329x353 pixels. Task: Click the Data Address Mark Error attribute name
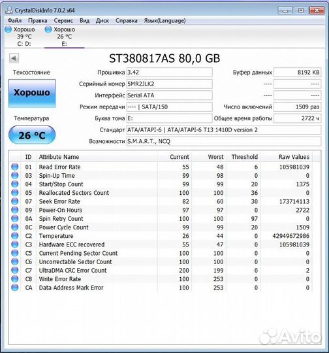tap(71, 288)
